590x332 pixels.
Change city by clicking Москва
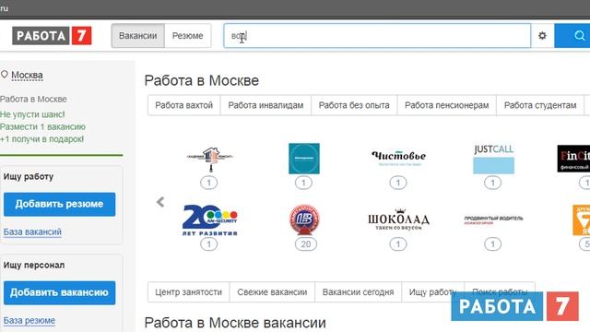pos(27,75)
